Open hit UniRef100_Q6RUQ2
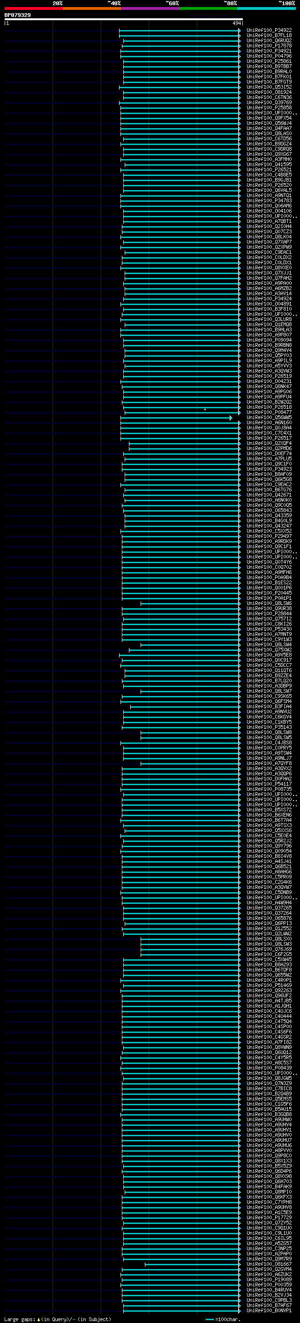 269,40
